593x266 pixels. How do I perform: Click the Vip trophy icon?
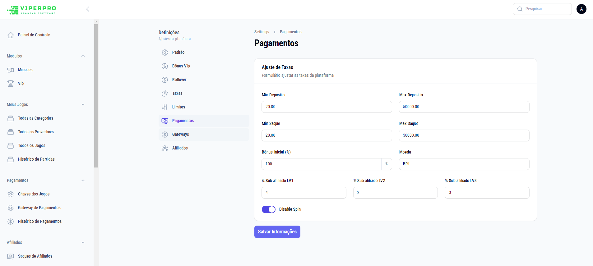[x=11, y=84]
